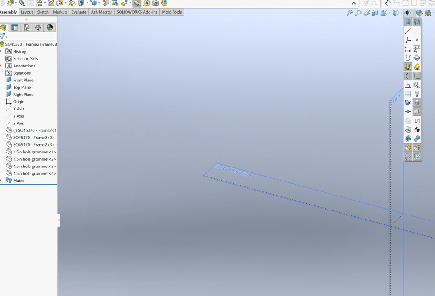Click the tree filter funnel icon
Image resolution: width=435 pixels, height=296 pixels.
(2, 36)
